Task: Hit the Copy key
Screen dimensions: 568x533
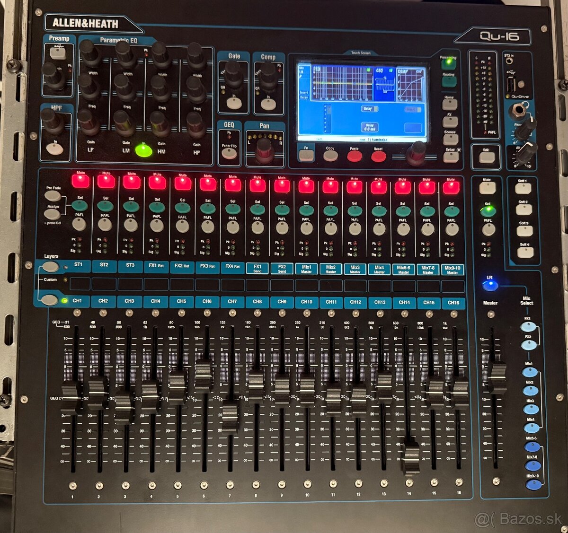Action: coord(330,156)
